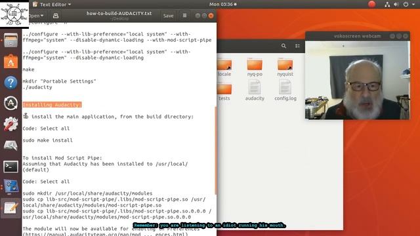
Task: Click the vokoscreen webcam title bar
Action: [x=357, y=36]
